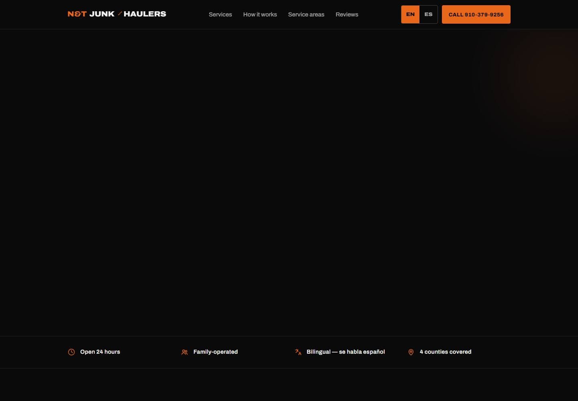This screenshot has height=401, width=578.
Task: Click the CALL 910-379-9256 button
Action: coord(476,14)
